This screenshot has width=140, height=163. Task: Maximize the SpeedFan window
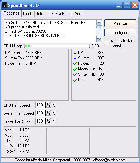(127, 5)
